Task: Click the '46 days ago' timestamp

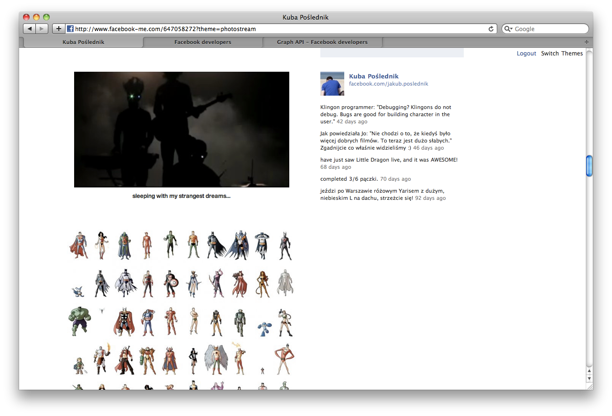Action: (x=428, y=148)
